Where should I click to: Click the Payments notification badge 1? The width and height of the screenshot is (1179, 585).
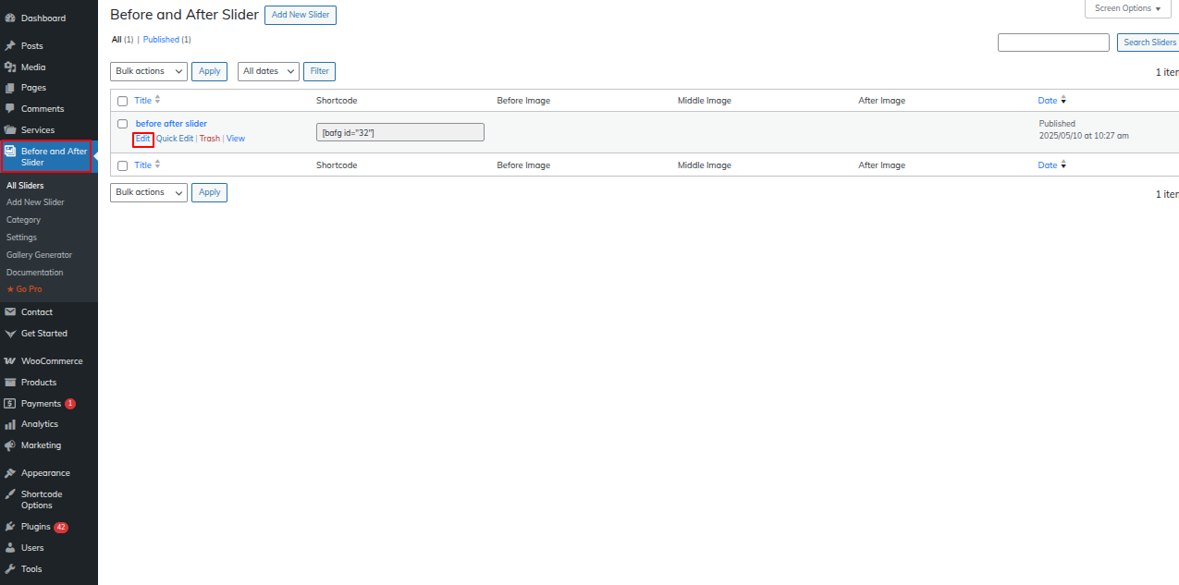[70, 404]
